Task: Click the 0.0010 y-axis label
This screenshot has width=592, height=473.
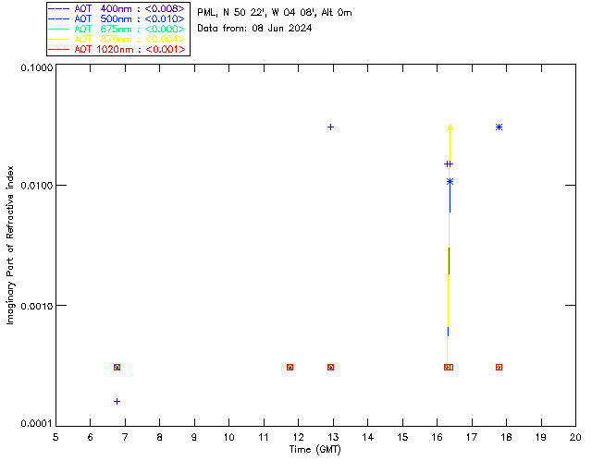Action: click(x=36, y=306)
